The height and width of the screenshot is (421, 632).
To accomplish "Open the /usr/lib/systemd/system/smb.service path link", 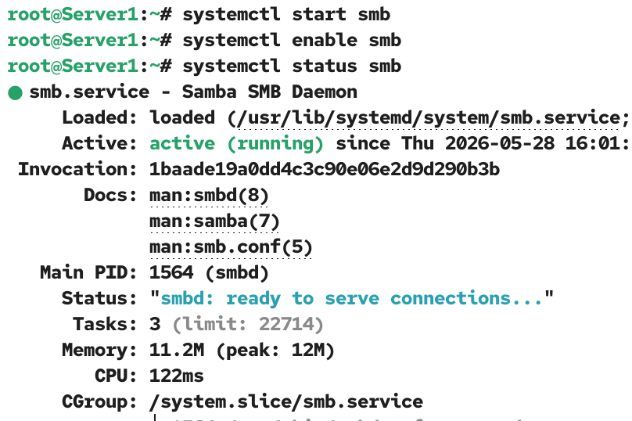I will point(429,118).
